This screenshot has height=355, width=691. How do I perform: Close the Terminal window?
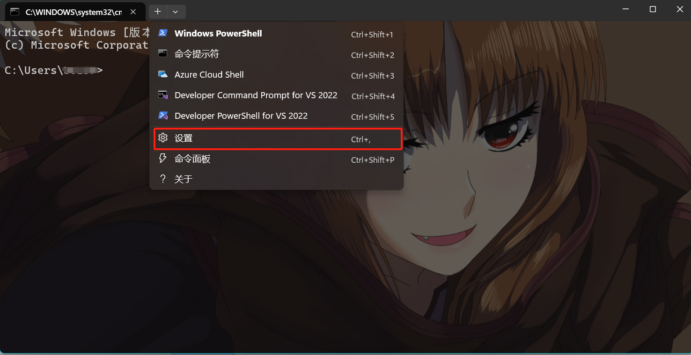pyautogui.click(x=679, y=9)
